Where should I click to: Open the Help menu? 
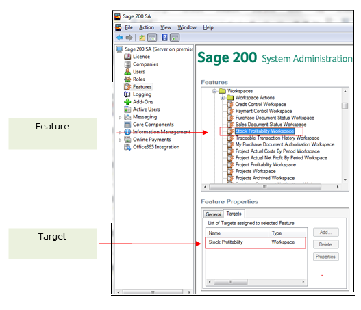tap(208, 27)
